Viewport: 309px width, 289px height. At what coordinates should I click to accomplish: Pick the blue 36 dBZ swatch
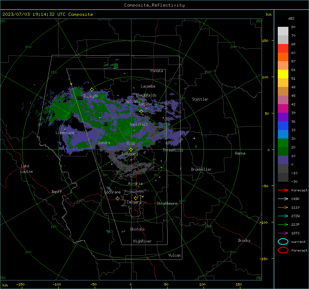(283, 125)
